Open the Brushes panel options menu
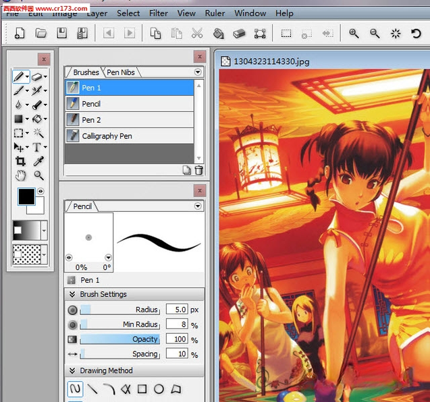 198,72
